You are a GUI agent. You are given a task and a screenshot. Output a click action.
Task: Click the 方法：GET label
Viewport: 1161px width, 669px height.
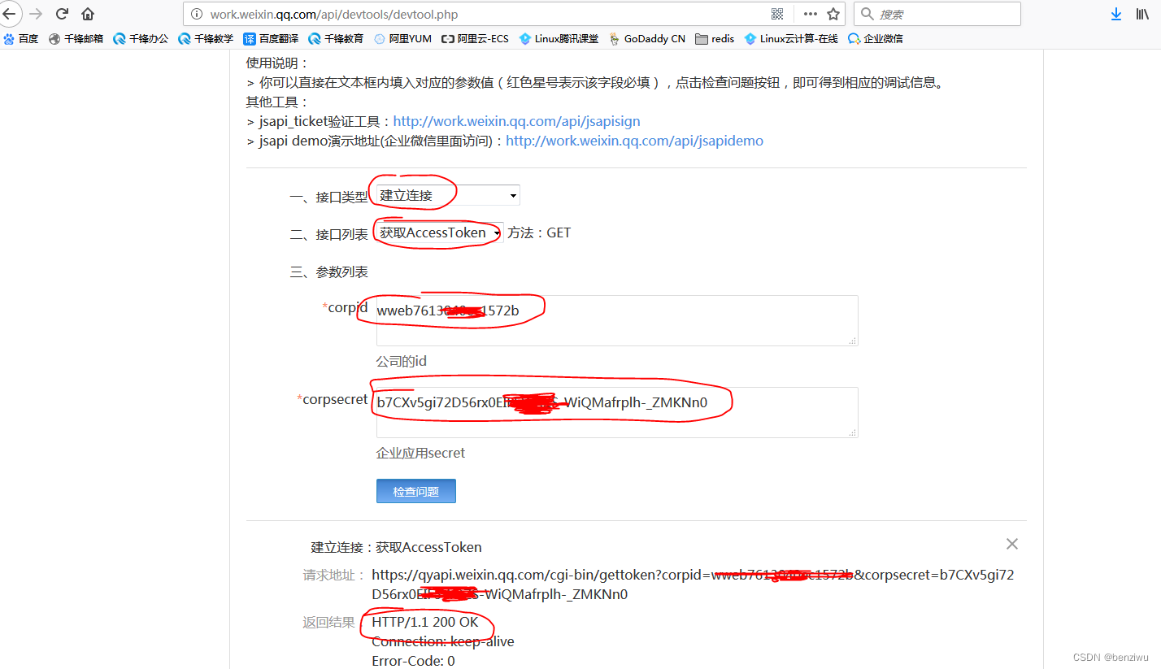539,232
